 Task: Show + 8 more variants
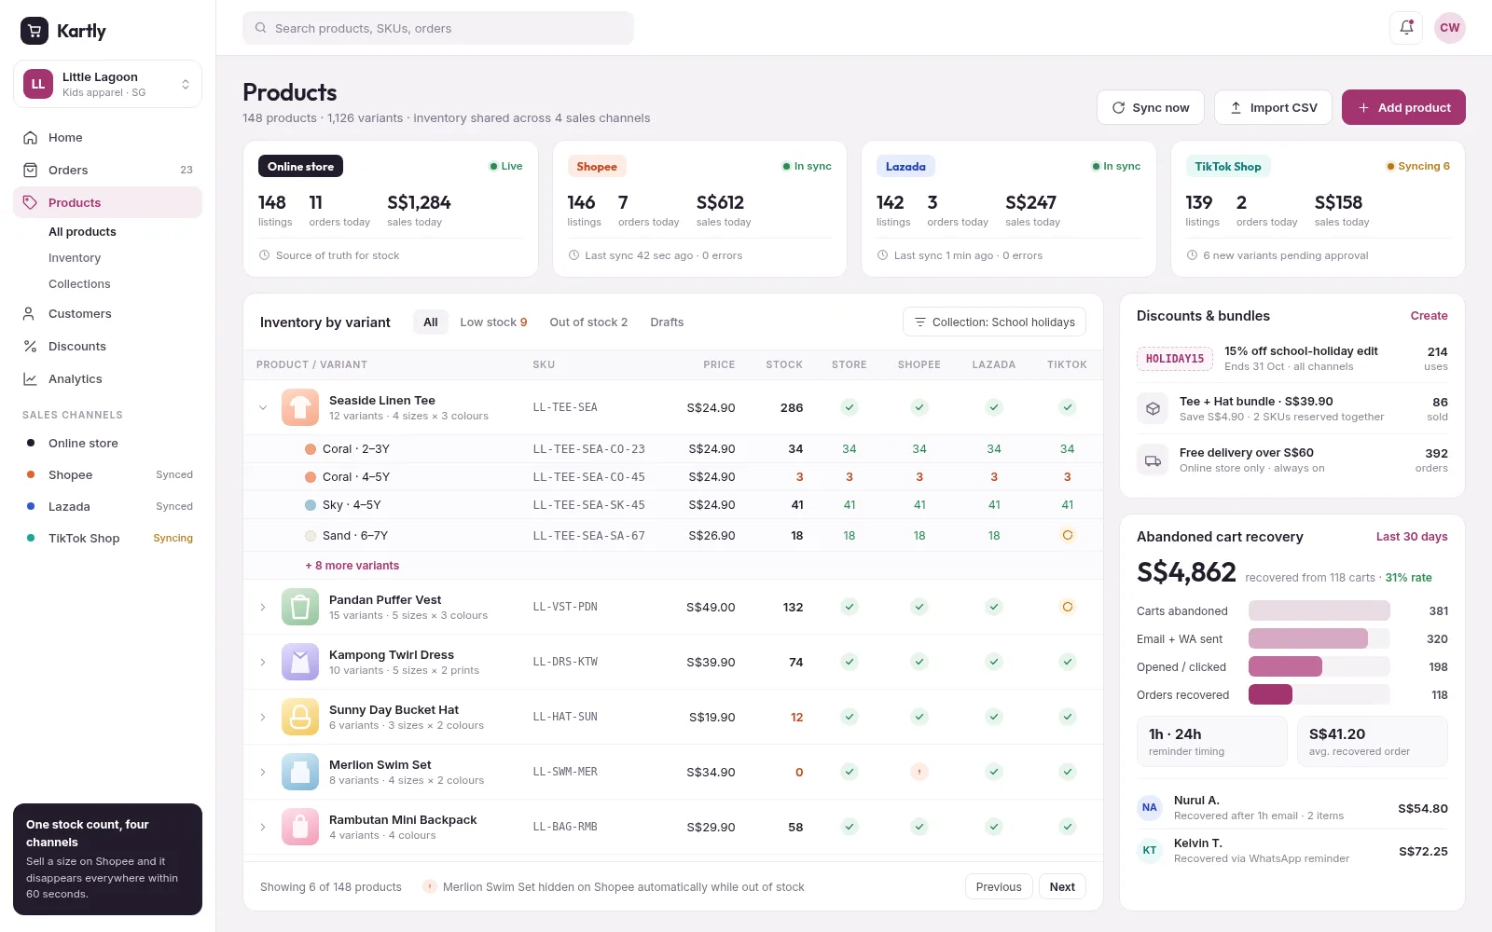coord(352,566)
